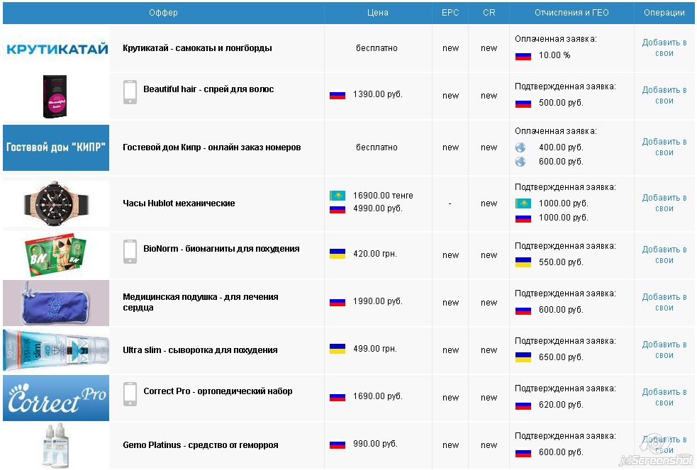Click the Оффер column header

click(x=163, y=13)
